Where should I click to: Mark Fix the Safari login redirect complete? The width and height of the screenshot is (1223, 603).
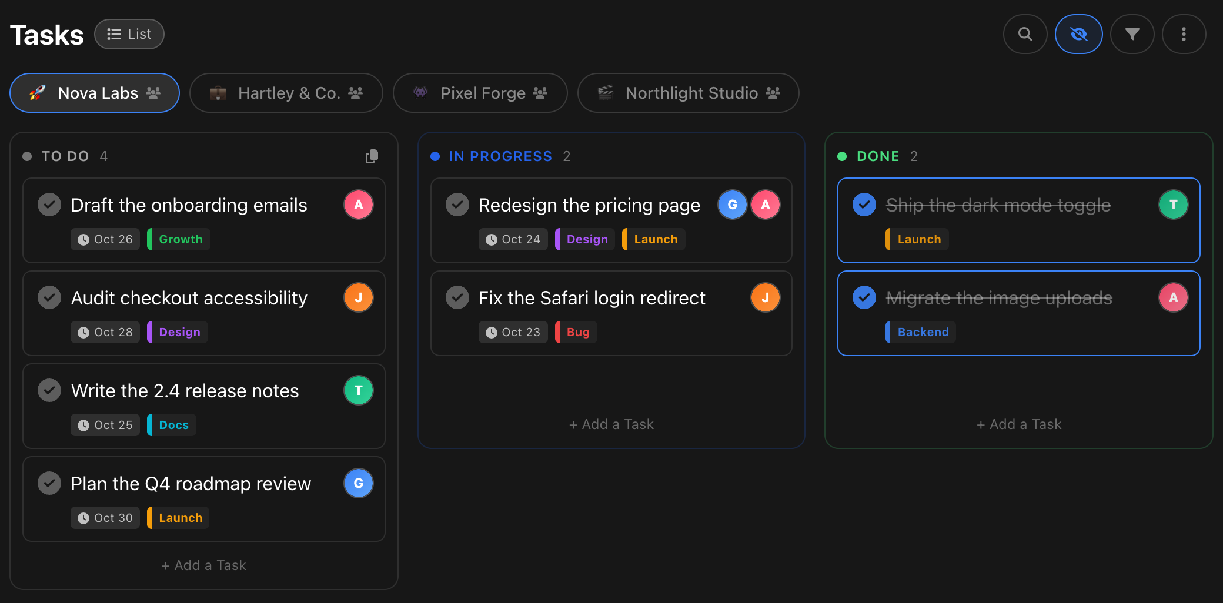[x=457, y=297]
